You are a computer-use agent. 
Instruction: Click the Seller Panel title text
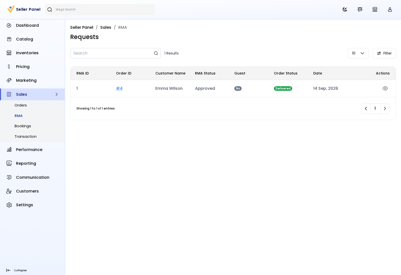pos(28,9)
